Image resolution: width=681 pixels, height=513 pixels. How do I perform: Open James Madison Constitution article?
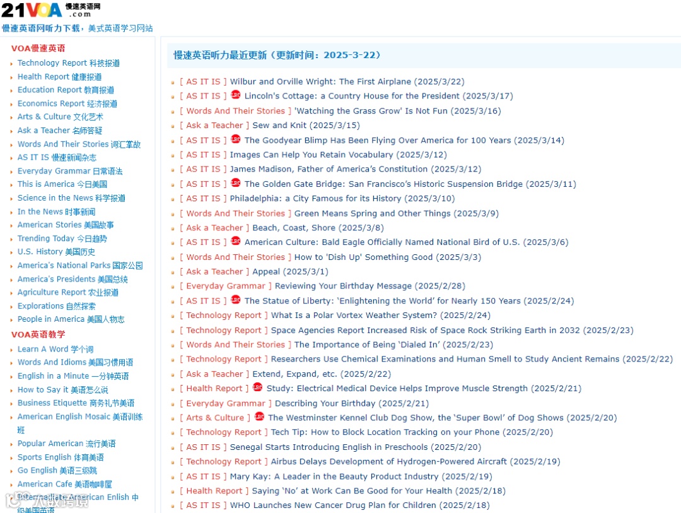(355, 169)
